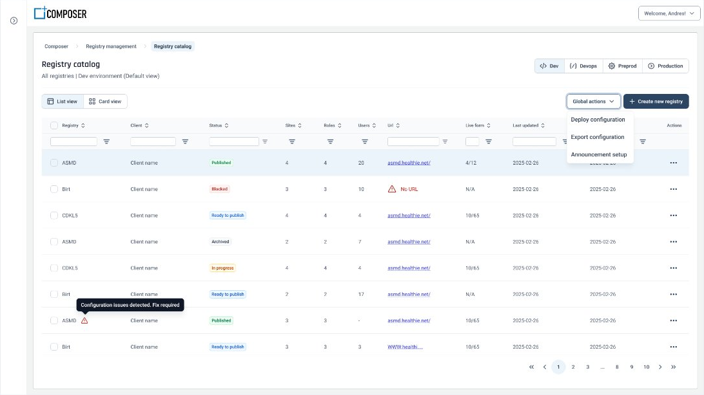Open Registry management breadcrumb
This screenshot has height=395, width=704.
pos(111,46)
